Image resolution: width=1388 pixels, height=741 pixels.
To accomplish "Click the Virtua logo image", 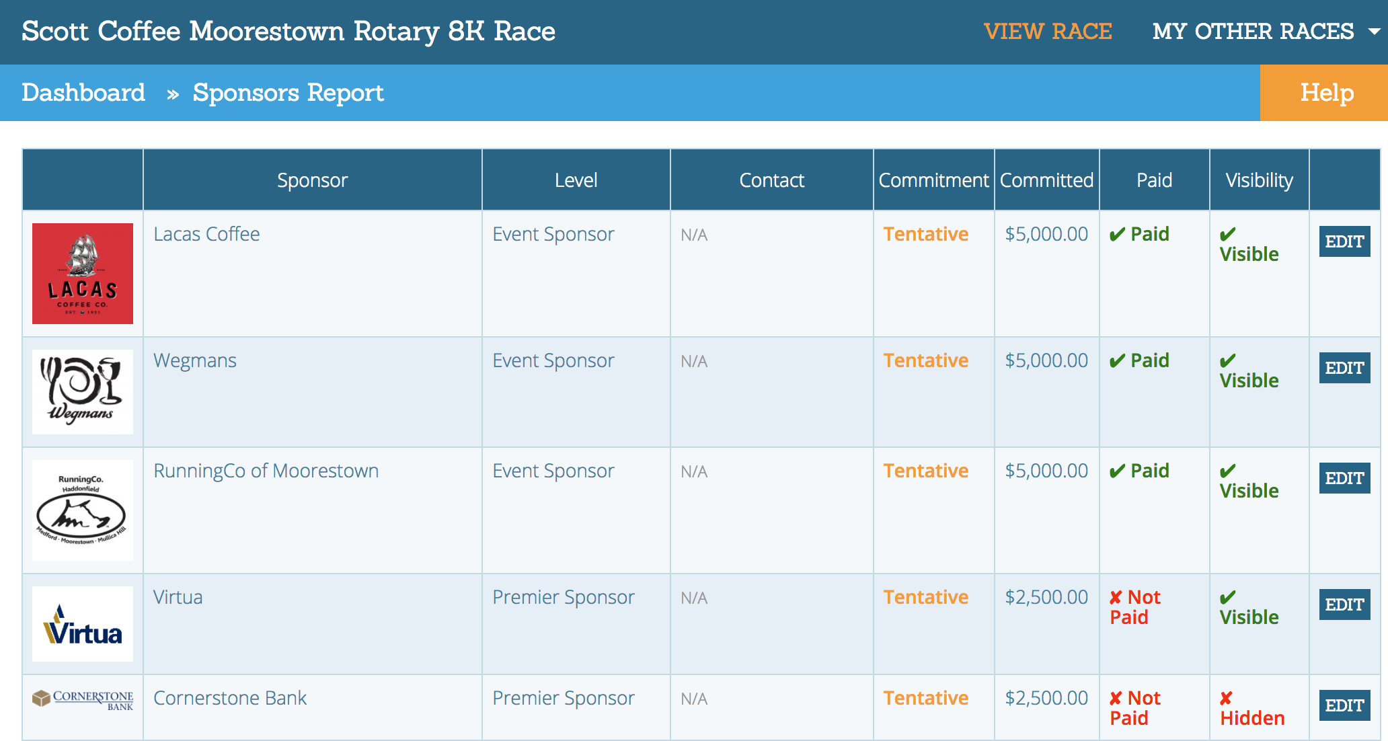I will [82, 623].
